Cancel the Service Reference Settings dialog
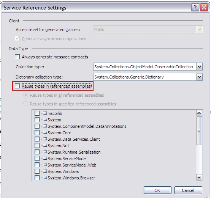The width and height of the screenshot is (211, 198). click(x=188, y=190)
